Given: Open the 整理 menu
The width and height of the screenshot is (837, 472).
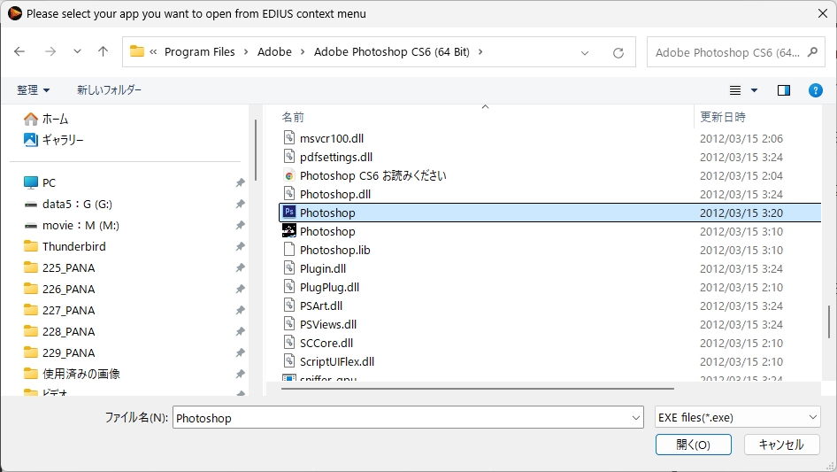Looking at the screenshot, I should tap(34, 90).
